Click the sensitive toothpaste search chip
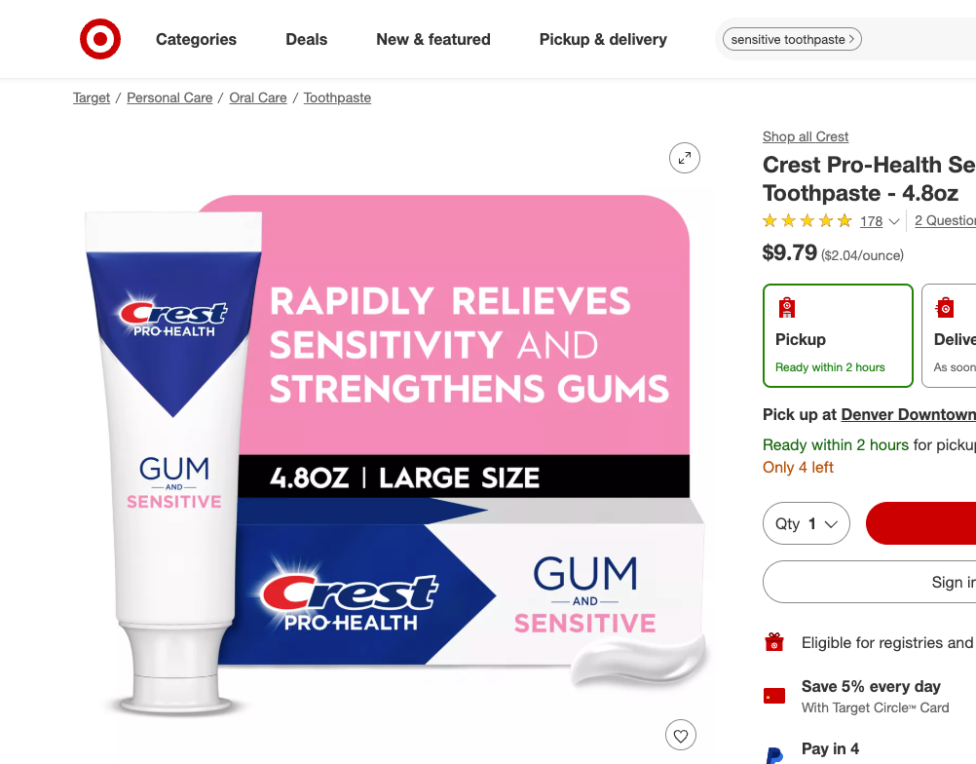The image size is (976, 764). pyautogui.click(x=792, y=39)
